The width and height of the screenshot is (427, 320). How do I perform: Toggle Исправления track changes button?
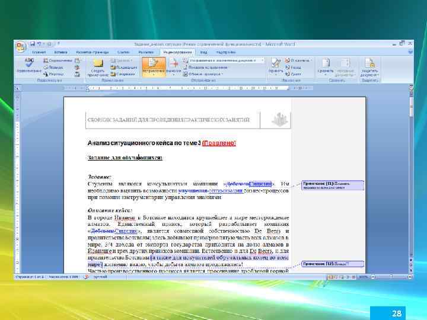tap(154, 67)
